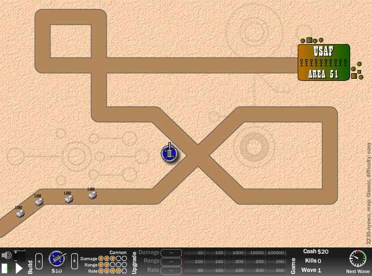Click the Range upgrade button
The height and width of the screenshot is (276, 372).
click(x=171, y=261)
